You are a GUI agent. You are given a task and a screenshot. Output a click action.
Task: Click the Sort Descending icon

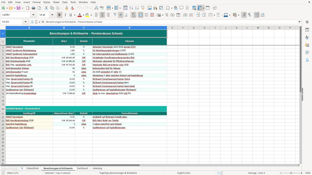click(137, 8)
